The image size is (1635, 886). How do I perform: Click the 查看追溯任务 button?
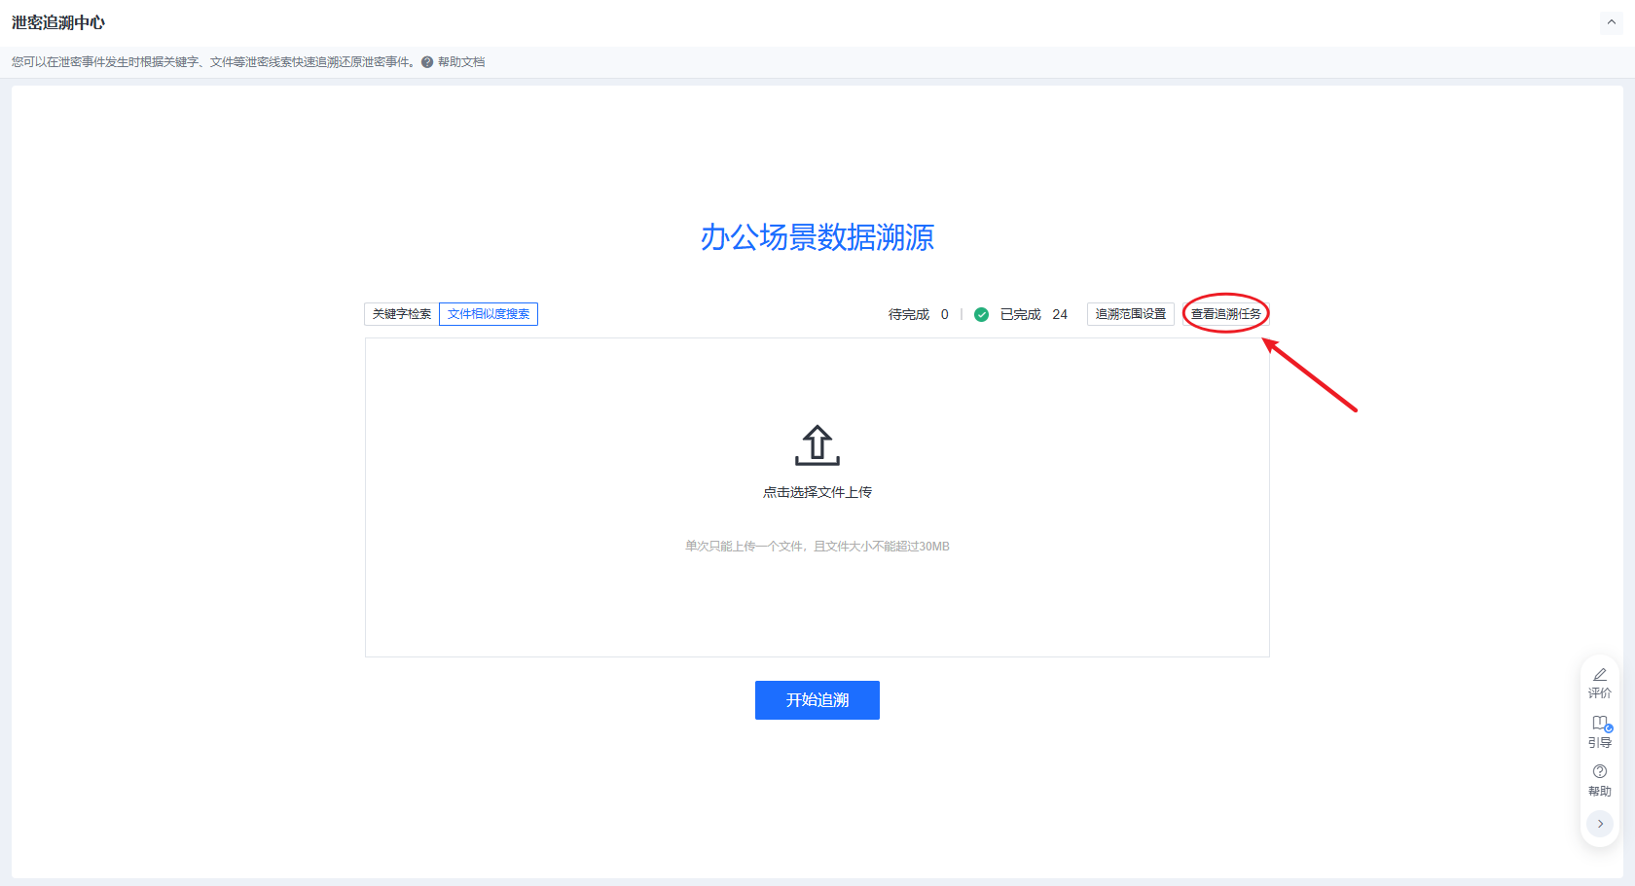click(1225, 314)
